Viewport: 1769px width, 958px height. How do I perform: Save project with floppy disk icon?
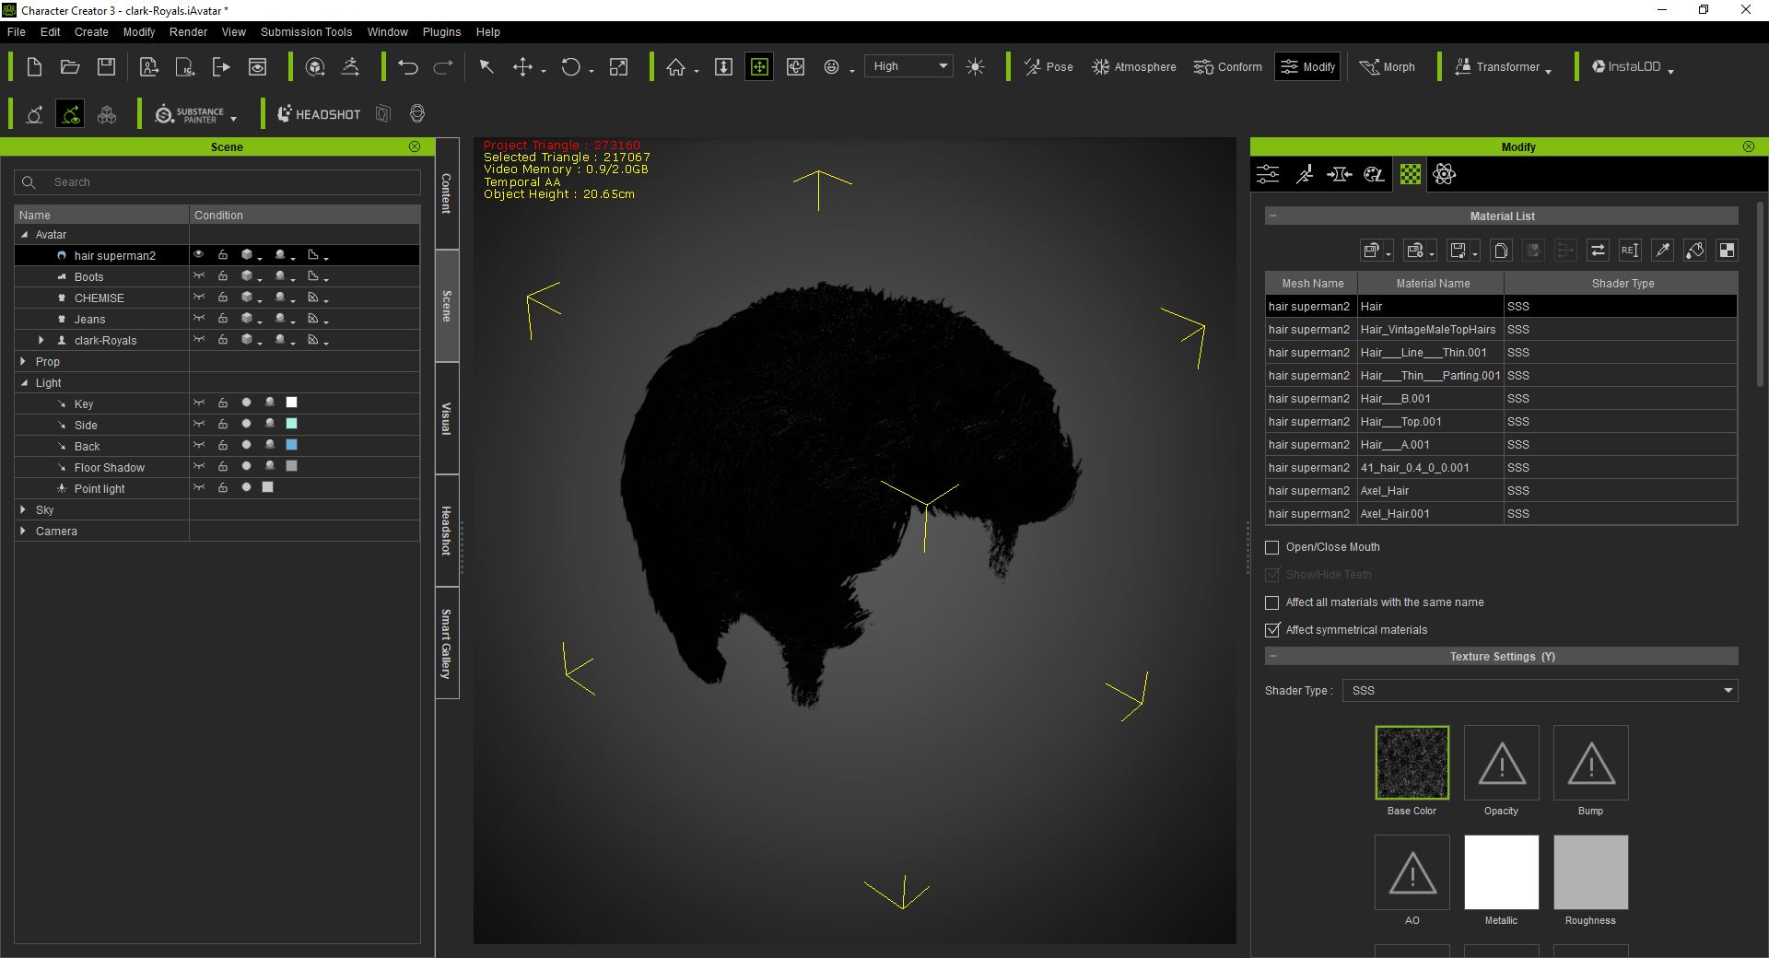coord(107,66)
